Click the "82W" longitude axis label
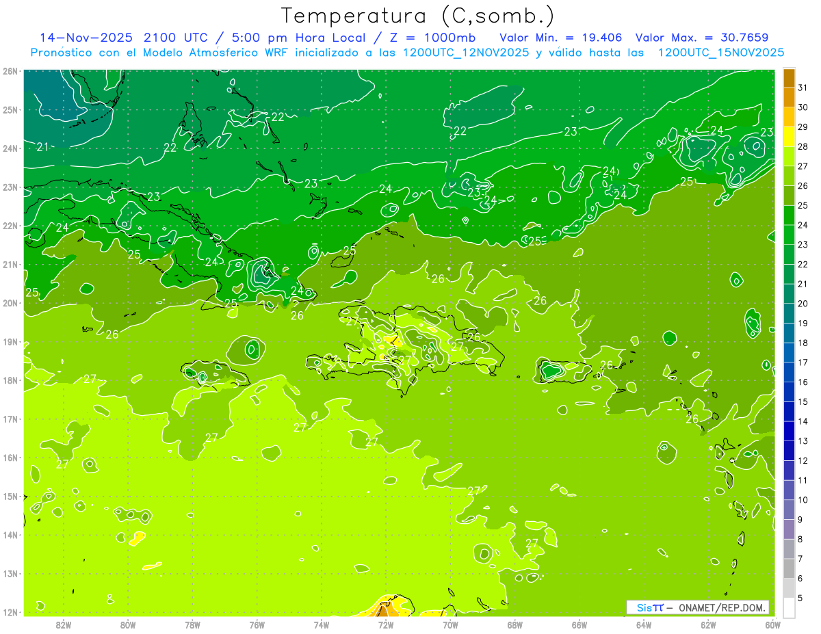The image size is (821, 634). point(63,624)
